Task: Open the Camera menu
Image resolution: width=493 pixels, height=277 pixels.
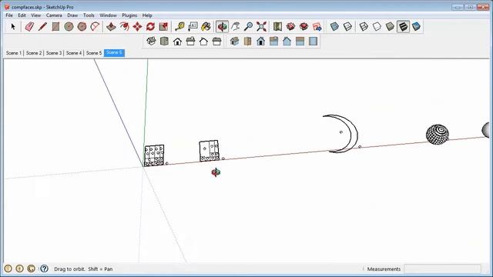Action: click(54, 15)
